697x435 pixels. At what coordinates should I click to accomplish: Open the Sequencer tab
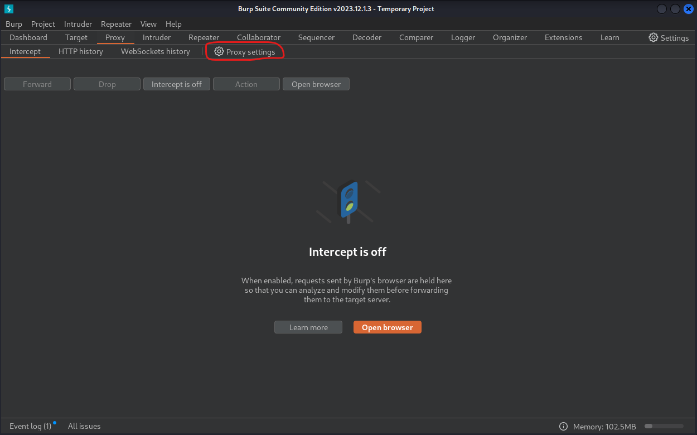coord(316,37)
